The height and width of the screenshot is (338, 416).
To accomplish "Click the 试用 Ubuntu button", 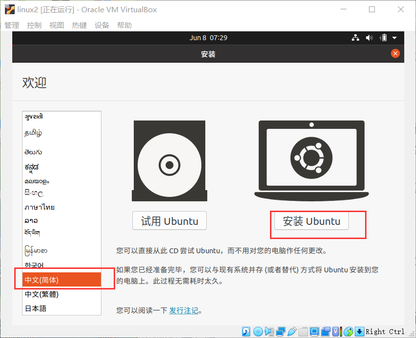I will coord(170,221).
